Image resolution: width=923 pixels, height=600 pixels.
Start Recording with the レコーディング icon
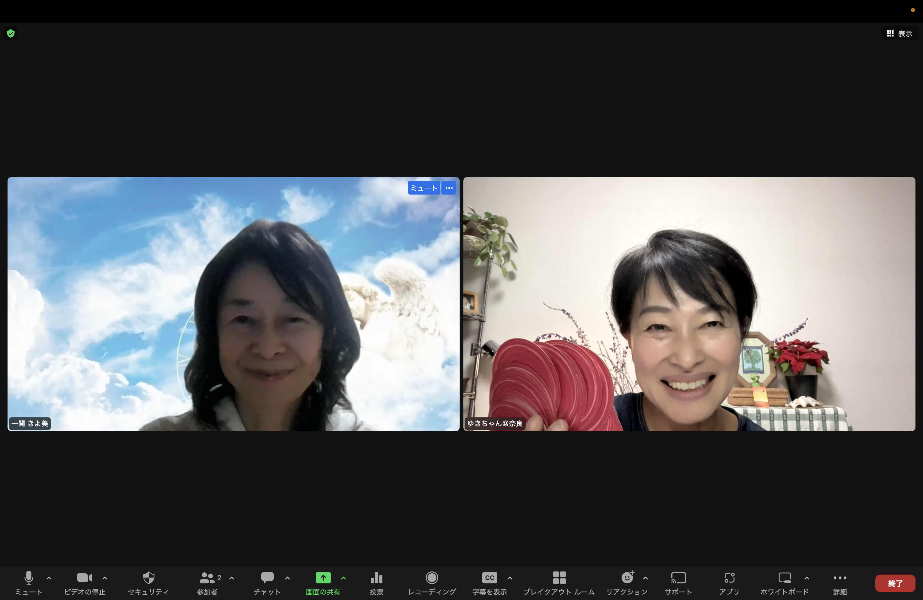pyautogui.click(x=432, y=578)
